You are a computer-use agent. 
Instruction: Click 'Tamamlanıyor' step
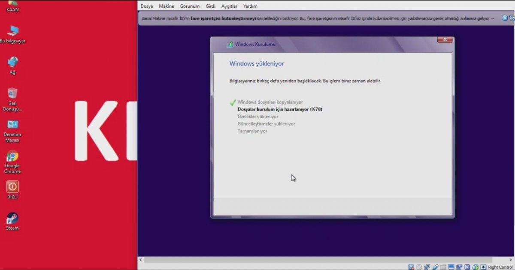coord(252,131)
